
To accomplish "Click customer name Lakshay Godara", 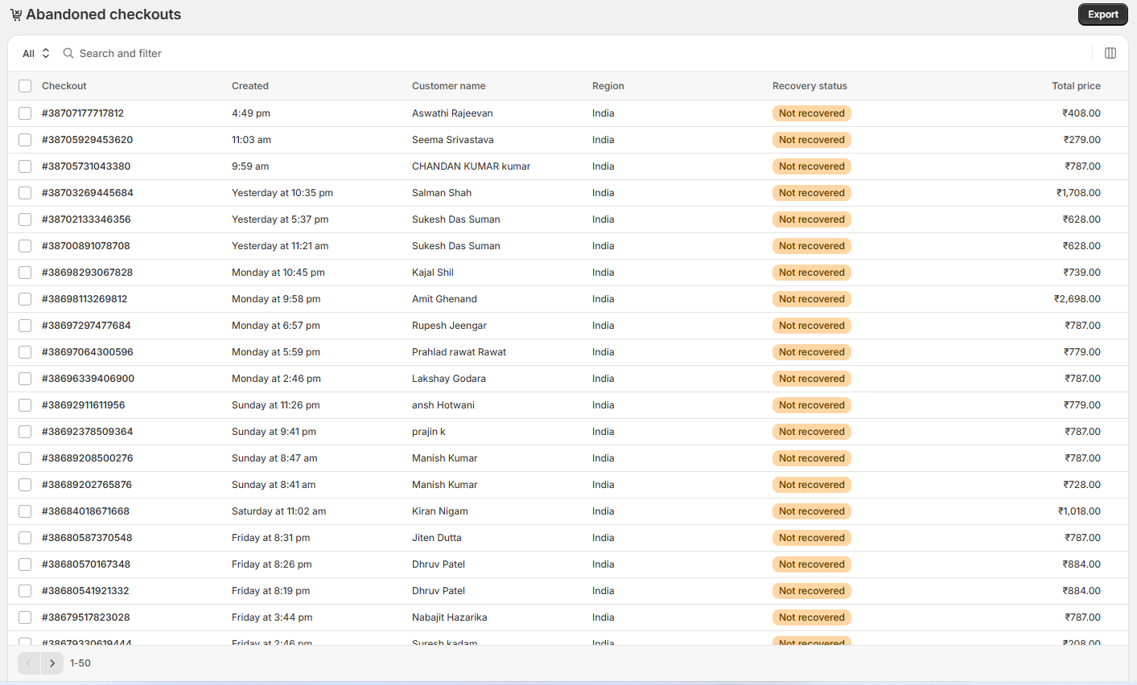I will tap(449, 379).
